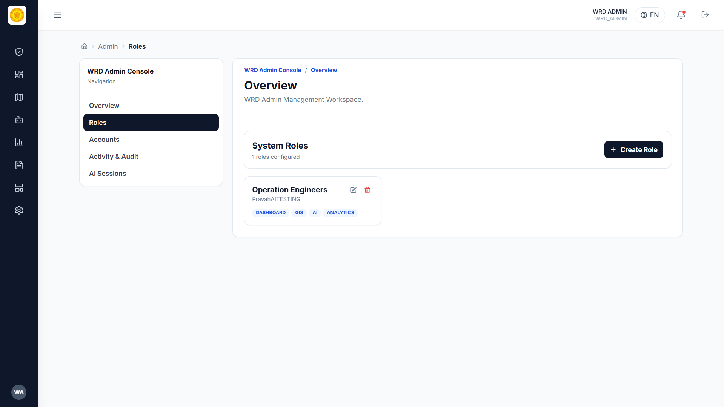Click the WA user avatar
The width and height of the screenshot is (724, 407).
(x=19, y=392)
